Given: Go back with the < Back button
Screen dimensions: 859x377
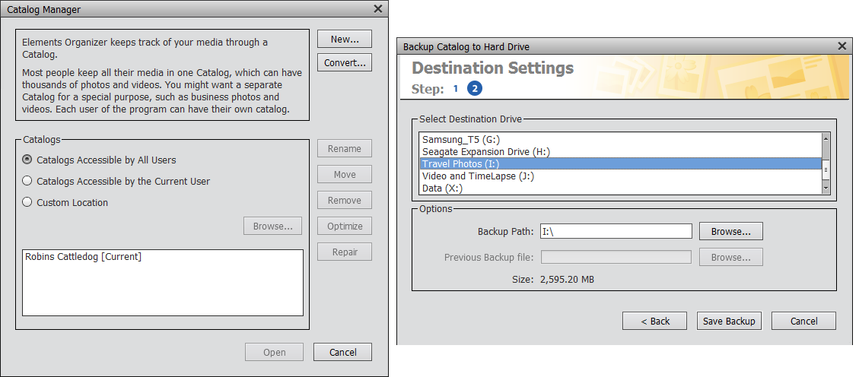Looking at the screenshot, I should tap(654, 322).
